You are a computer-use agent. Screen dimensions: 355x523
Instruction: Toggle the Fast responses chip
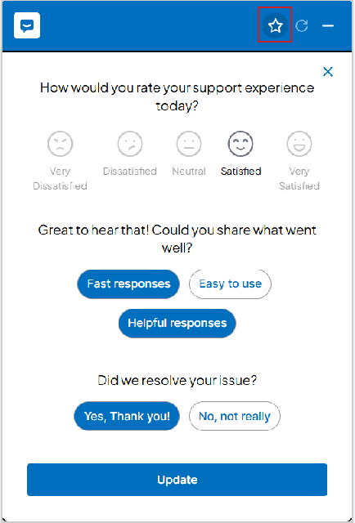pyautogui.click(x=128, y=284)
